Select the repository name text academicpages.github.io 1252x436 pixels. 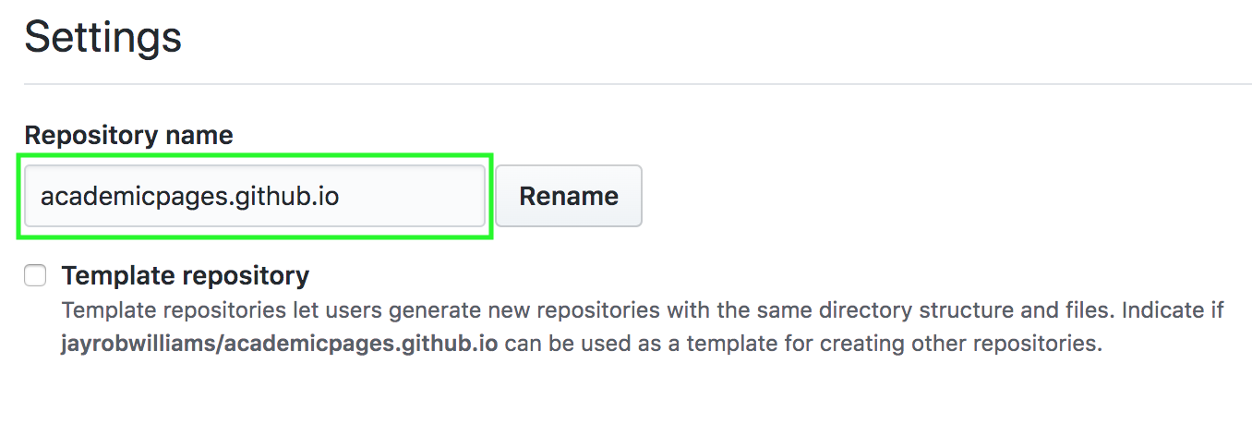(190, 196)
